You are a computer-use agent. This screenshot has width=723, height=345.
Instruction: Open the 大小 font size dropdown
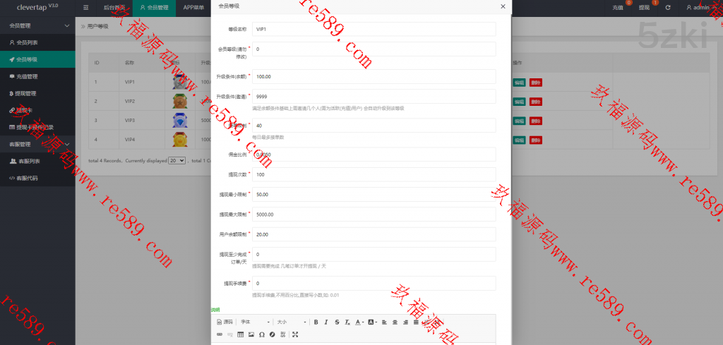(x=291, y=322)
